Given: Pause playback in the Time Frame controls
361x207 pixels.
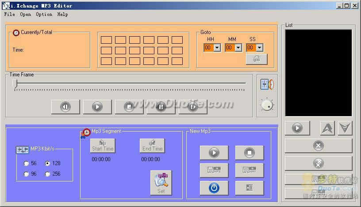Looking at the screenshot, I should [x=161, y=107].
